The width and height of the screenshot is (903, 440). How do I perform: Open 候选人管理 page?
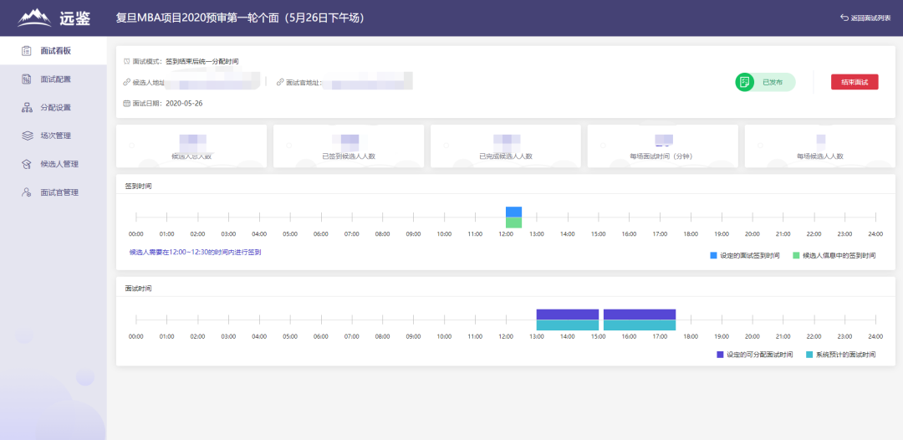(53, 164)
